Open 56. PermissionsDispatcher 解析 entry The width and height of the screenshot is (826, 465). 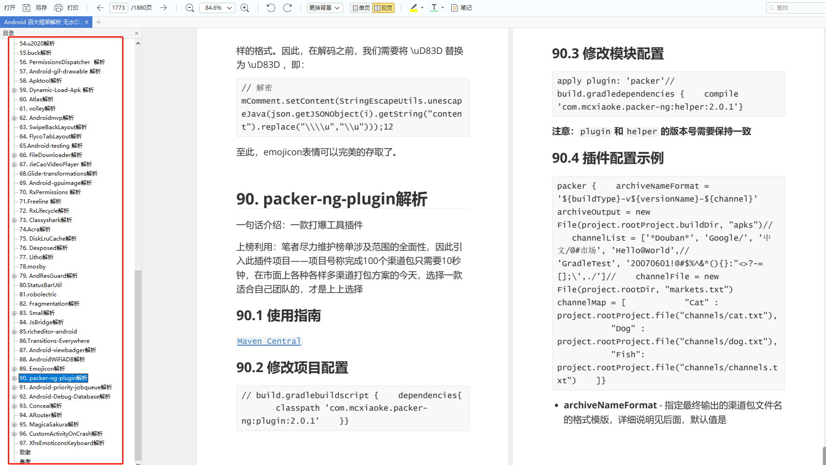point(62,62)
